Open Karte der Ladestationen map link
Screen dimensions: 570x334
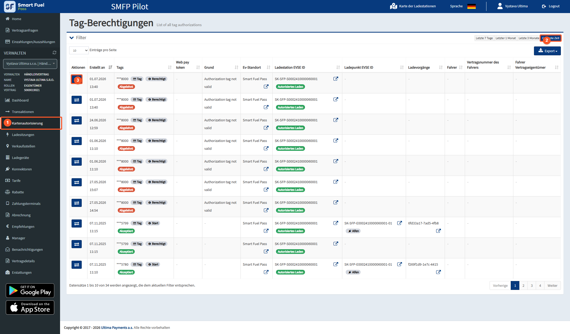[413, 6]
